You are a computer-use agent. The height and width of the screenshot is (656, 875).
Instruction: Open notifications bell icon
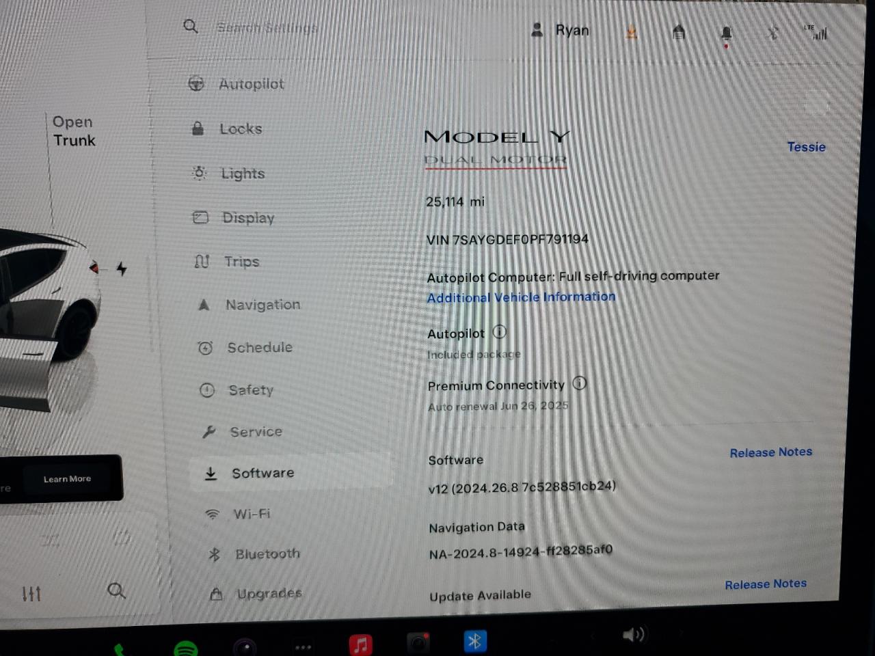tap(726, 33)
